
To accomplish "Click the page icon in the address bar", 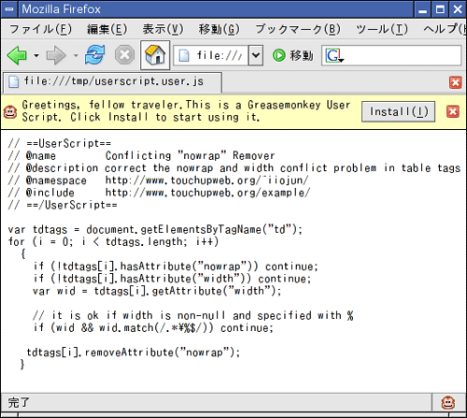I will pos(184,56).
